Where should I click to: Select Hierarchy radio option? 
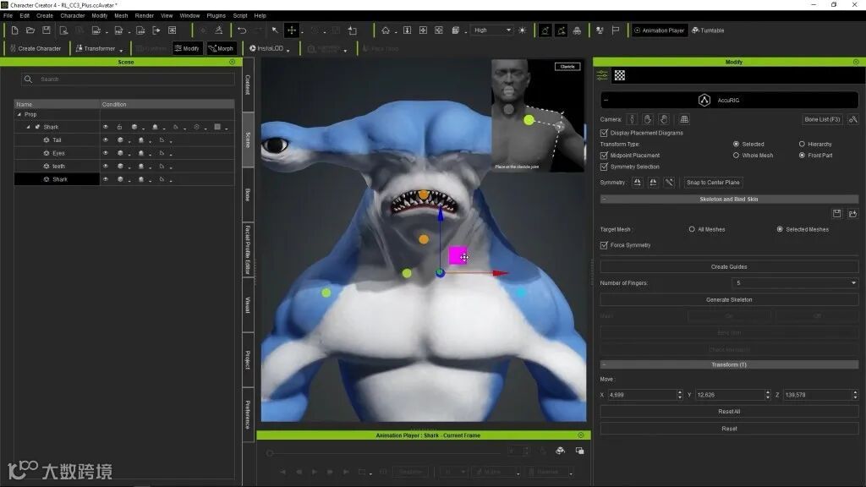coord(802,144)
